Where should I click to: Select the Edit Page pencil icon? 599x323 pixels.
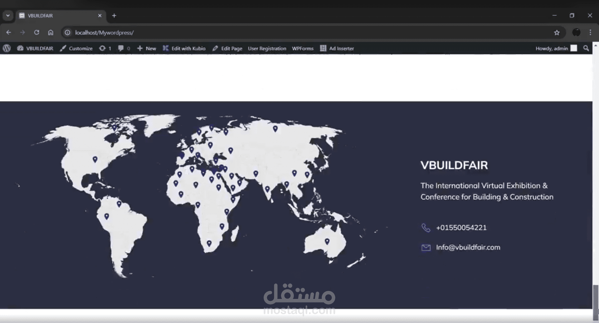pyautogui.click(x=215, y=48)
